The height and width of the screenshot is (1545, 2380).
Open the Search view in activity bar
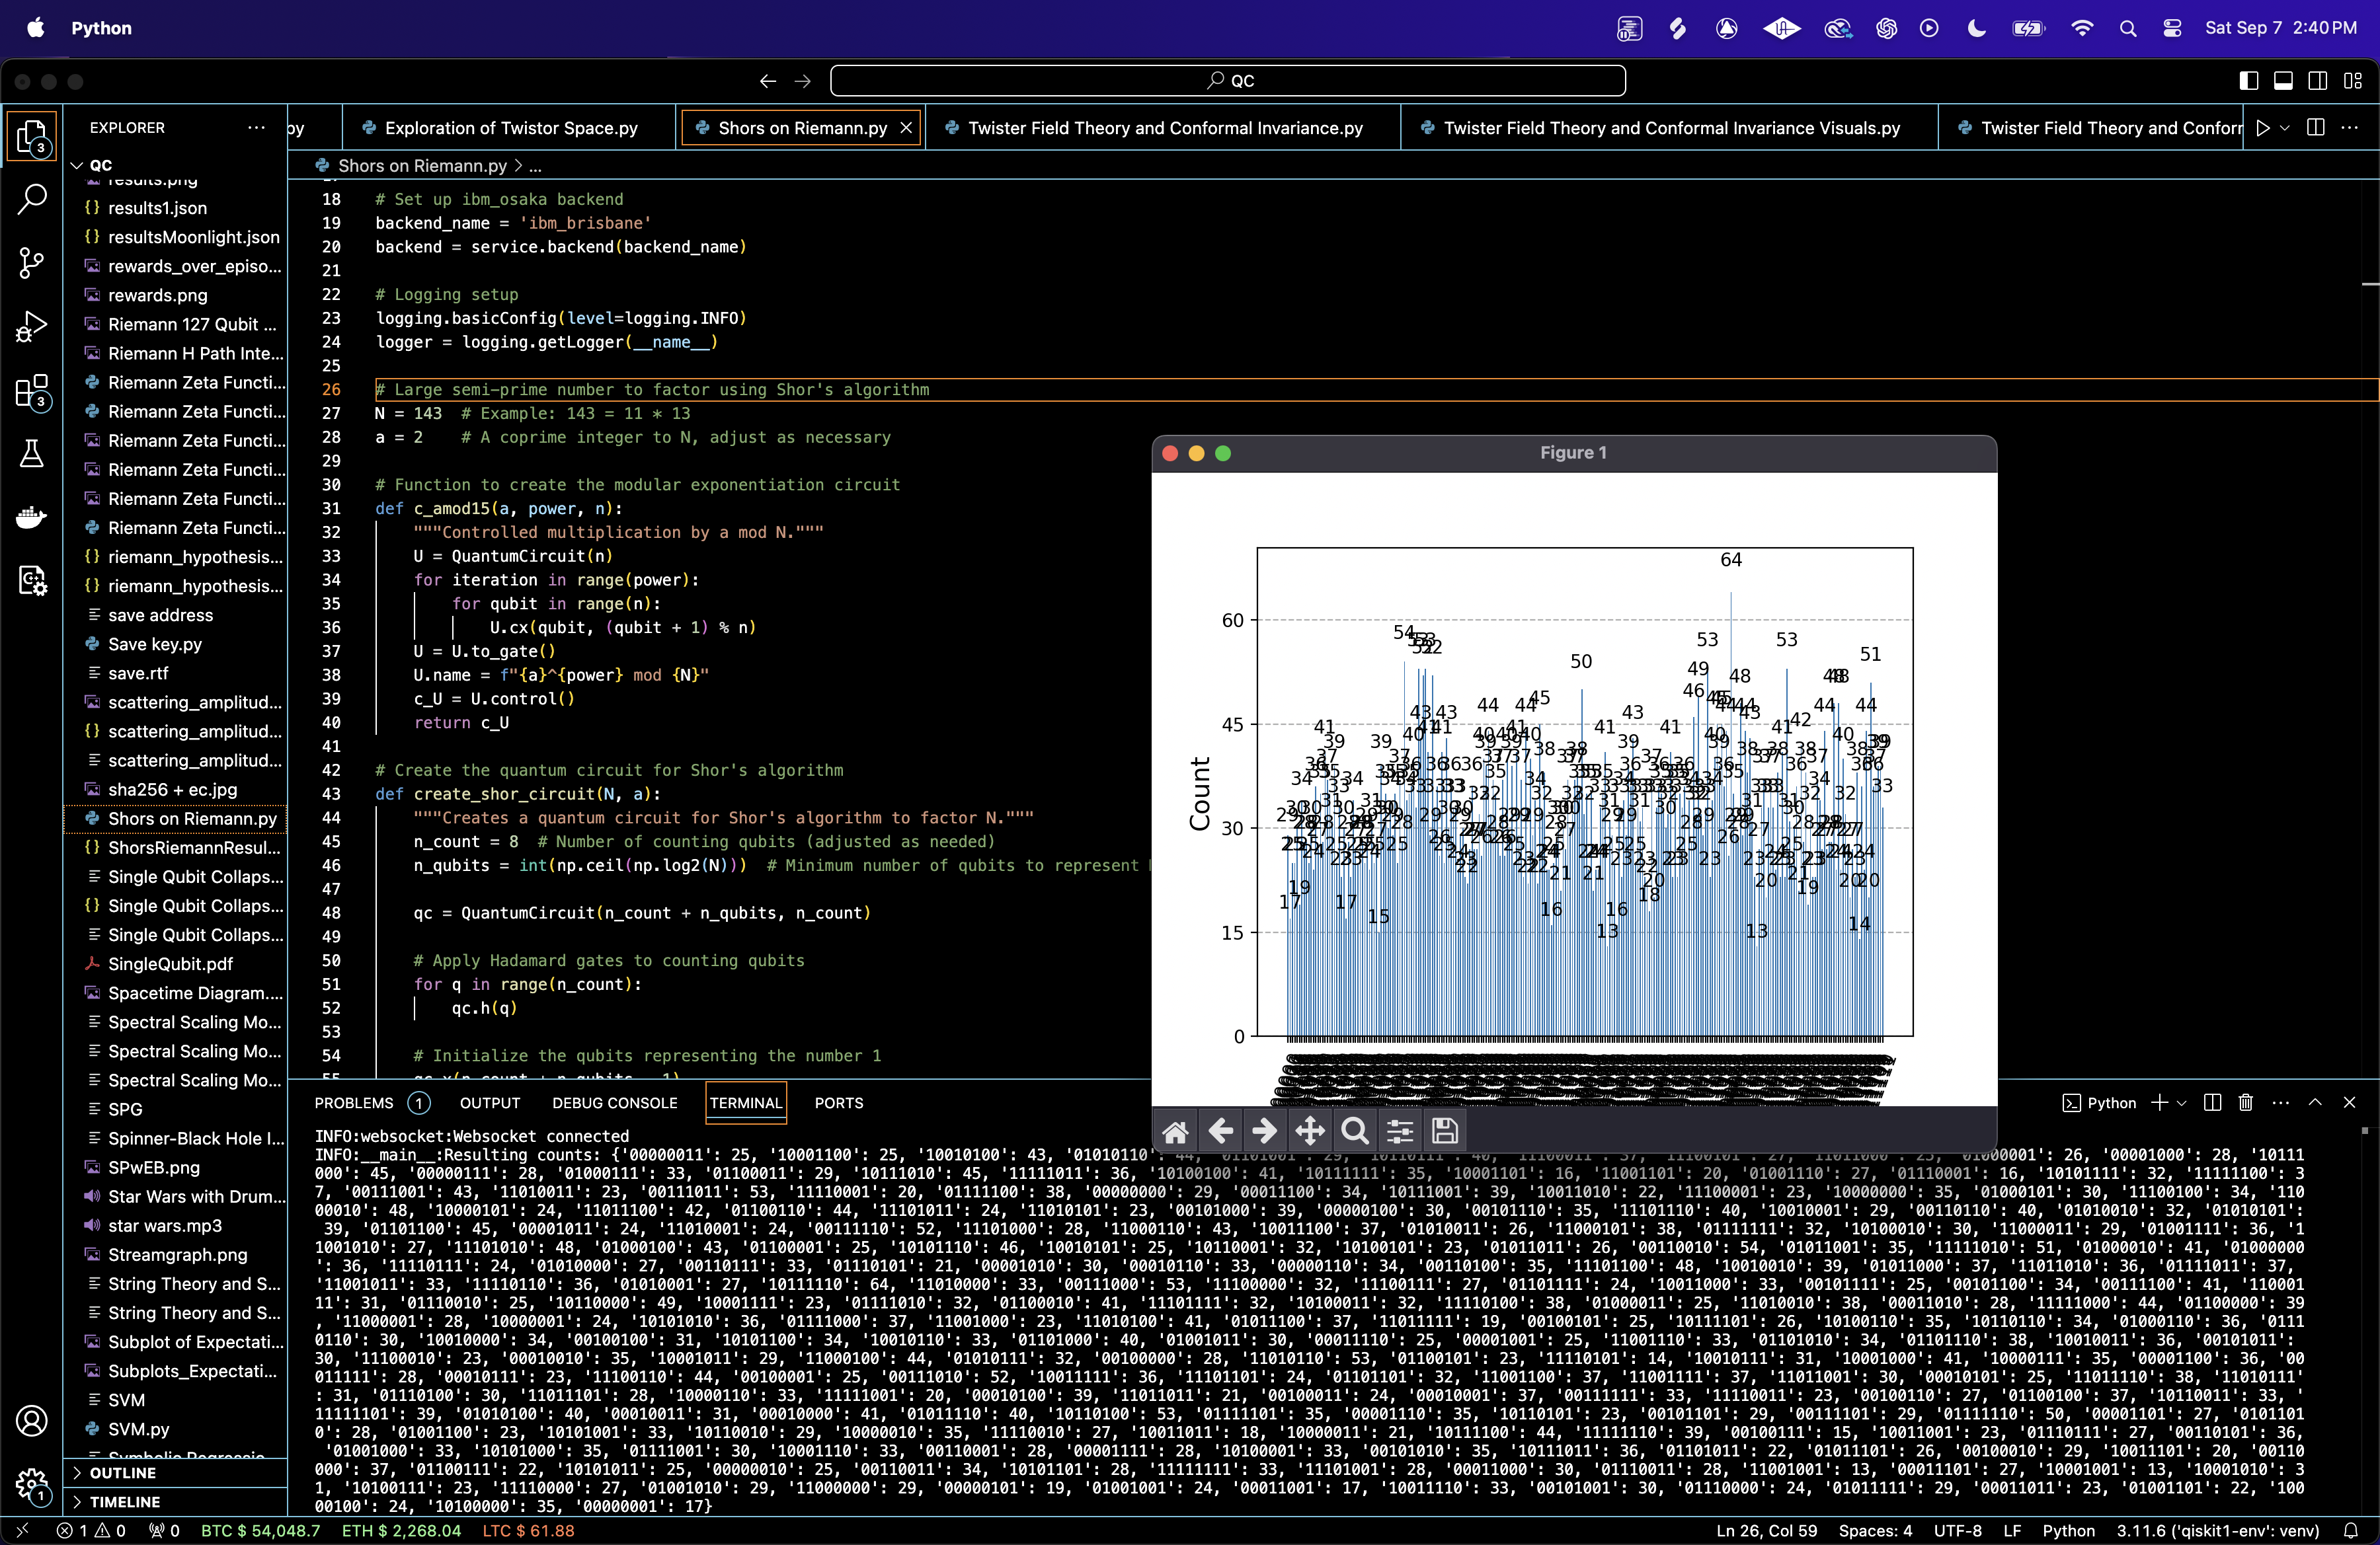pyautogui.click(x=32, y=199)
